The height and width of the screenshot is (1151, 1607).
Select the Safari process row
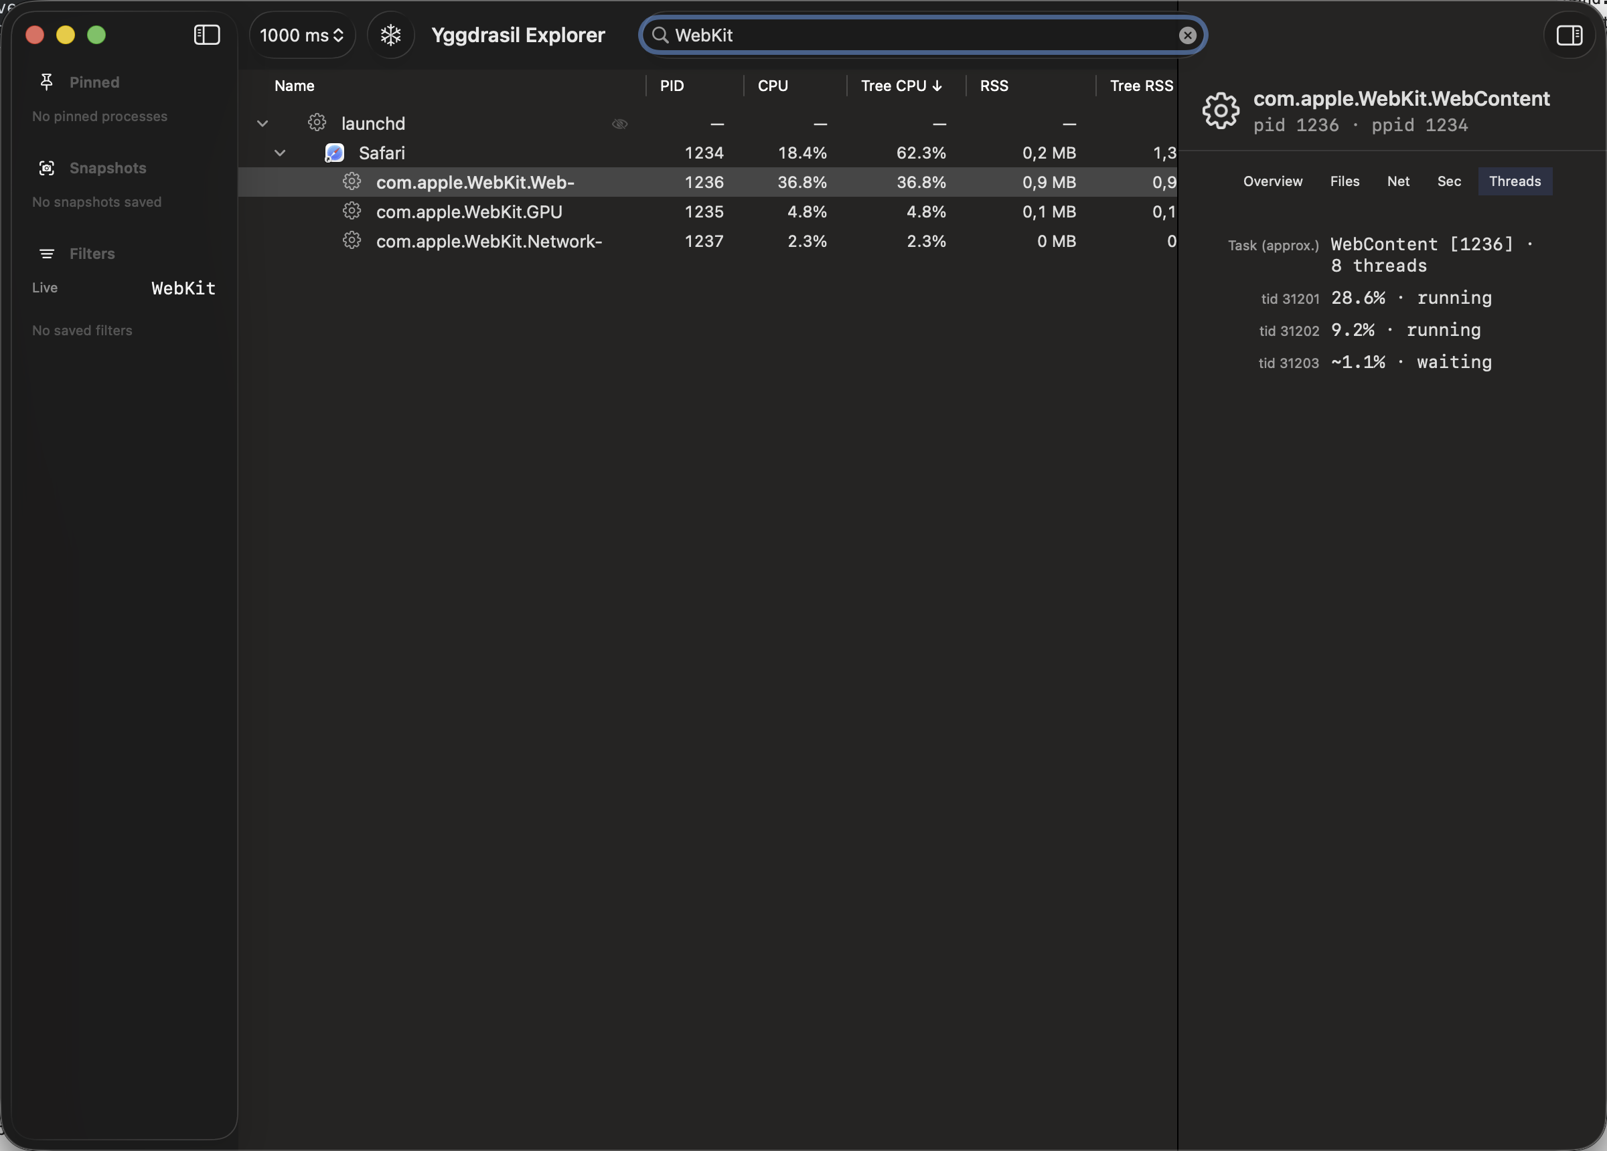pos(707,153)
